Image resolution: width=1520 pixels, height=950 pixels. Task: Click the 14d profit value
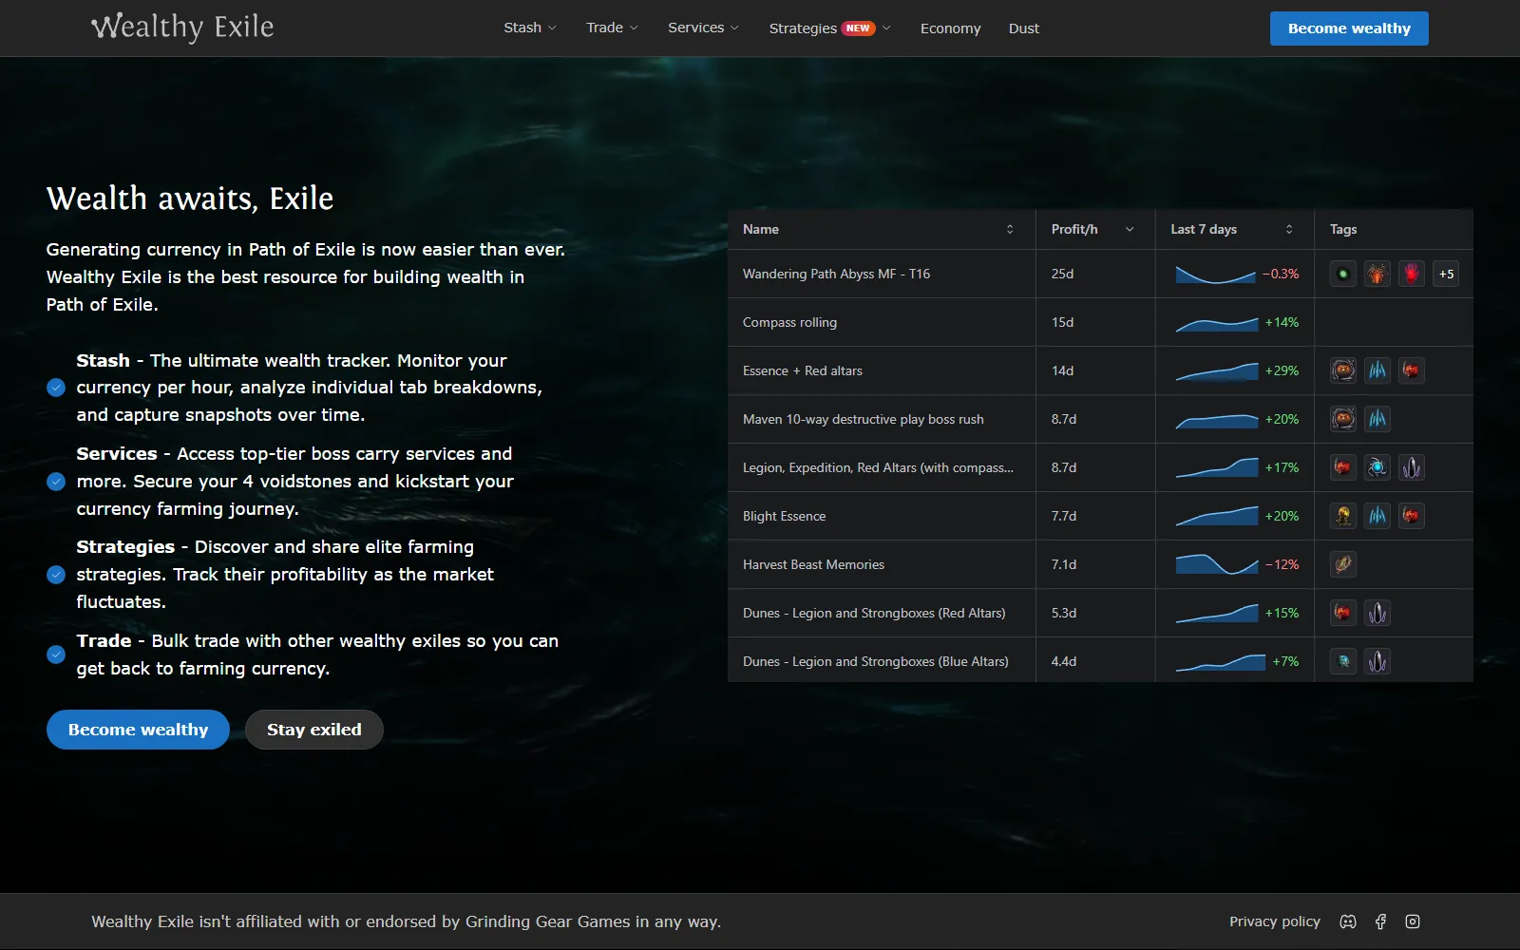1062,370
